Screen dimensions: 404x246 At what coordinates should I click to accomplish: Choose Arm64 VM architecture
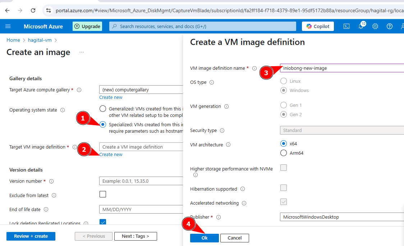tap(284, 153)
